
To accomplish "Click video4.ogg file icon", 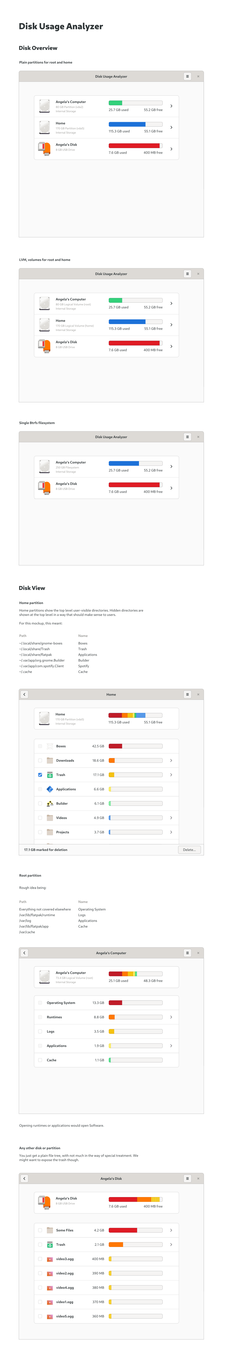I will [x=50, y=1287].
